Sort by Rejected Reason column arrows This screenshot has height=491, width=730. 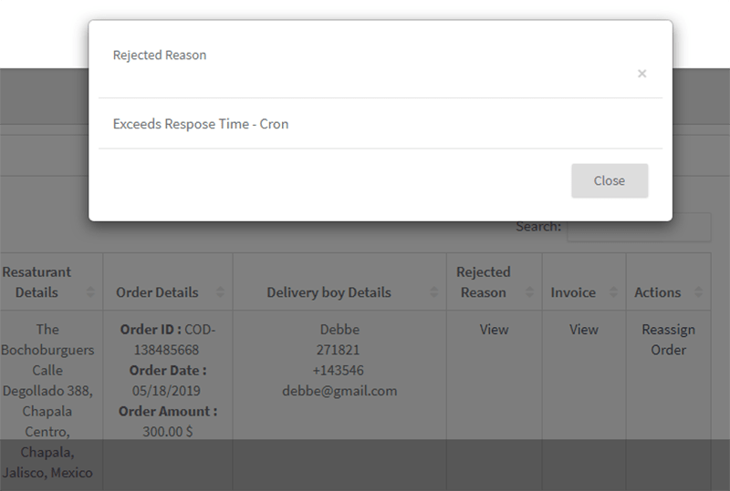(x=530, y=292)
